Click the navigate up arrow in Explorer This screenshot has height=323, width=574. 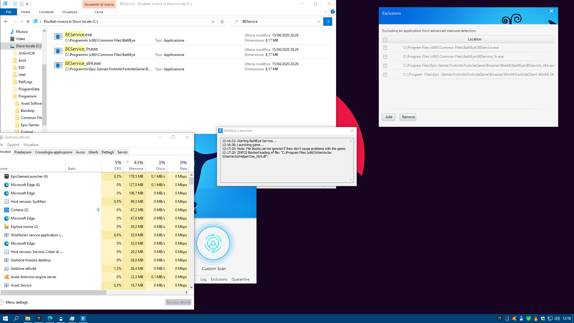28,22
